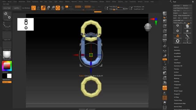The width and height of the screenshot is (196, 110).
Task: Toggle the Transp transparency icon
Action: pyautogui.click(x=165, y=93)
